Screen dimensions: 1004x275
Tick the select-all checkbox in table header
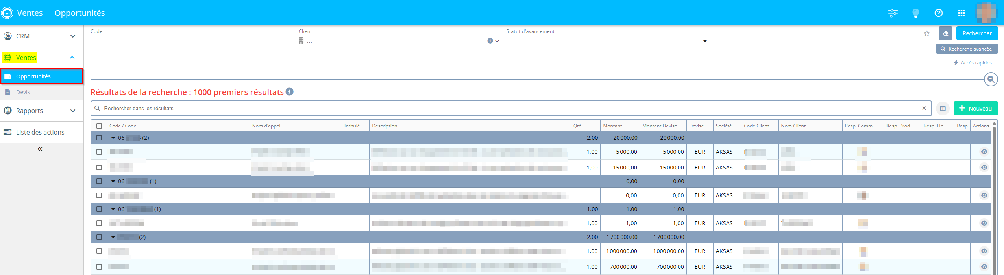point(99,126)
